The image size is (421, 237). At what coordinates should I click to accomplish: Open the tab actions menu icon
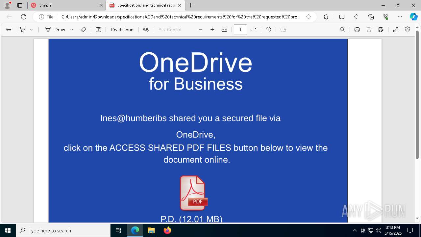20,5
